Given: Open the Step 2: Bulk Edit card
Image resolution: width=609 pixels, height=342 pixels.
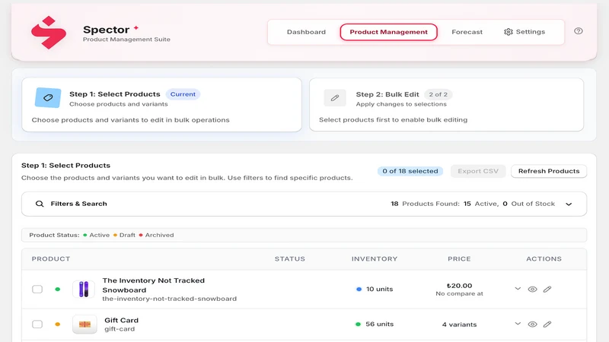Looking at the screenshot, I should click(446, 105).
